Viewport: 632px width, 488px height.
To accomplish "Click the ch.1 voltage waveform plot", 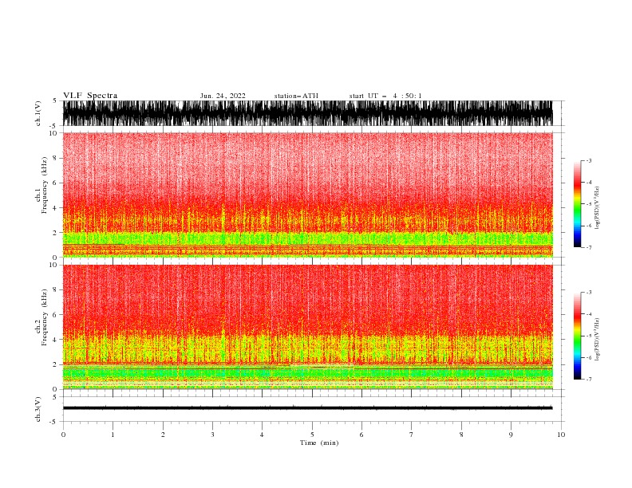I will pyautogui.click(x=307, y=113).
